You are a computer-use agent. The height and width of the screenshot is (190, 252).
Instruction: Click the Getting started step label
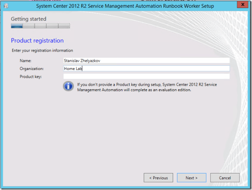(x=28, y=19)
